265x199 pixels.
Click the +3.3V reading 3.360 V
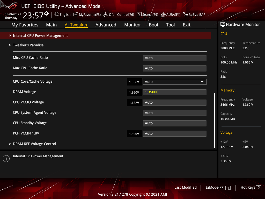[x=226, y=161]
